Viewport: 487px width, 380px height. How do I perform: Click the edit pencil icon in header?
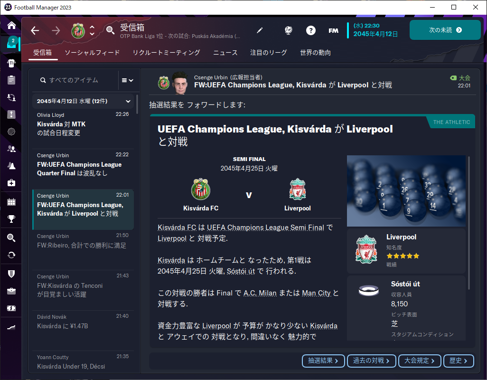tap(260, 30)
